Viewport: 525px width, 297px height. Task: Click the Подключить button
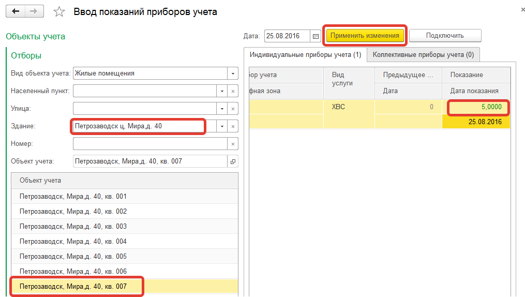(445, 36)
